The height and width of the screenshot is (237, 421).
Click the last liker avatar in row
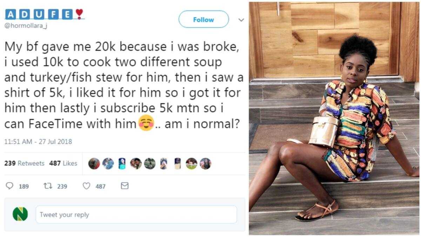[205, 164]
